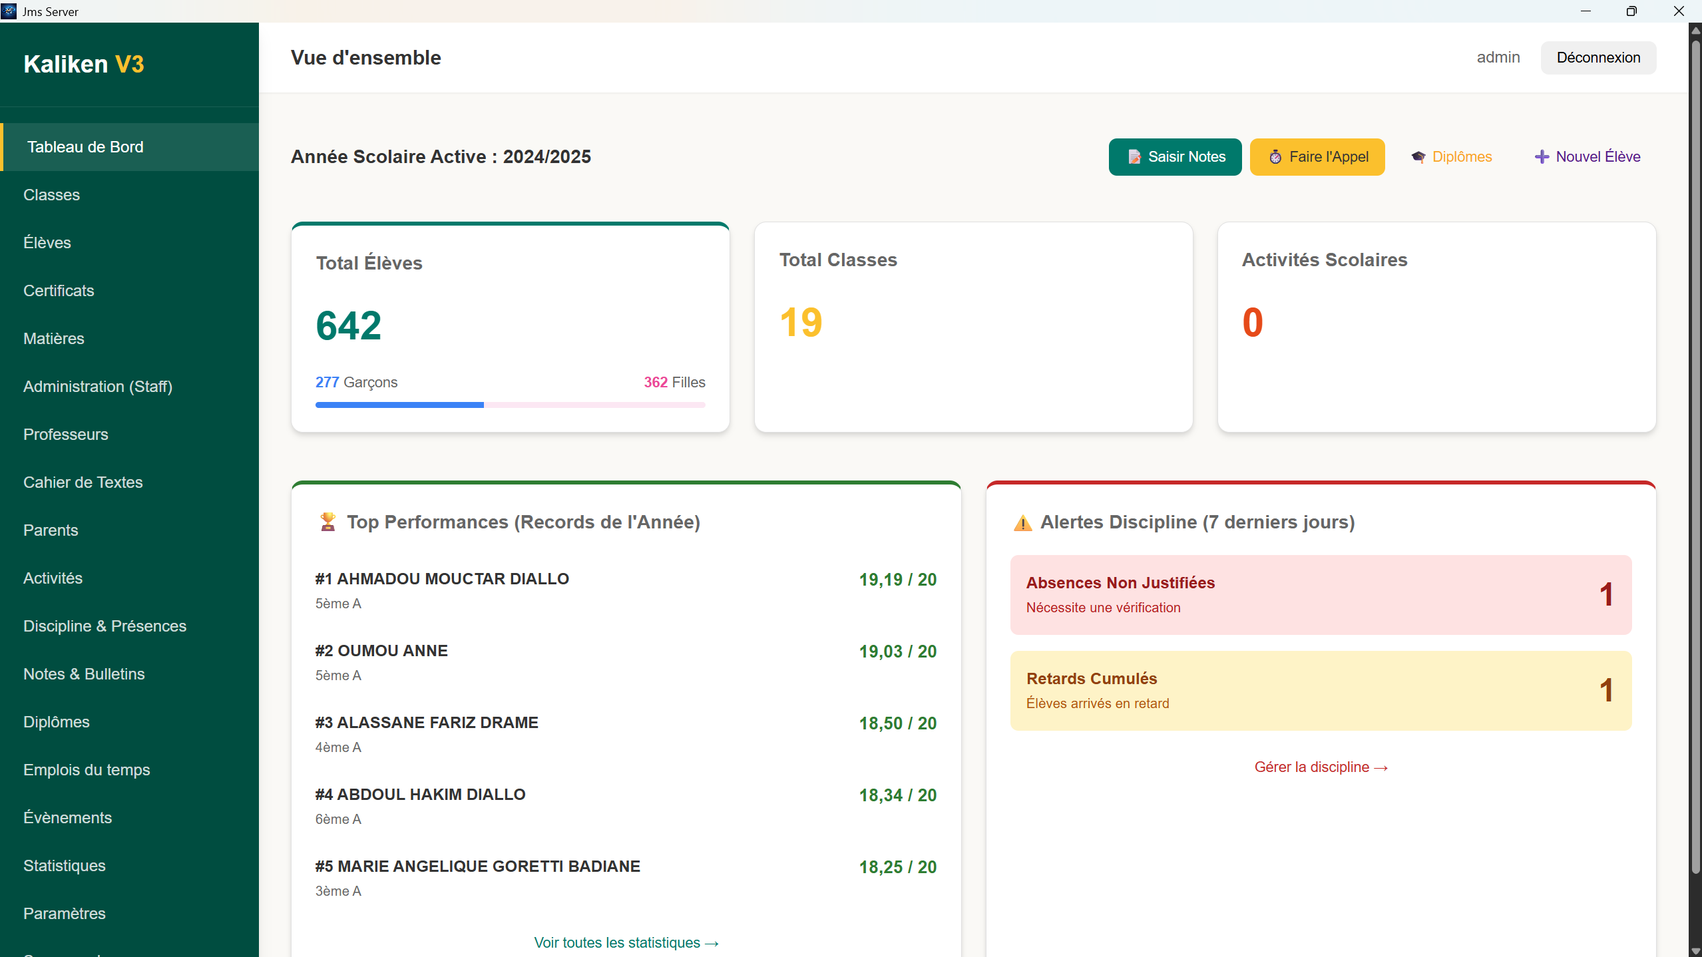Select Emplois du temps sidebar item
1702x957 pixels.
coord(87,770)
